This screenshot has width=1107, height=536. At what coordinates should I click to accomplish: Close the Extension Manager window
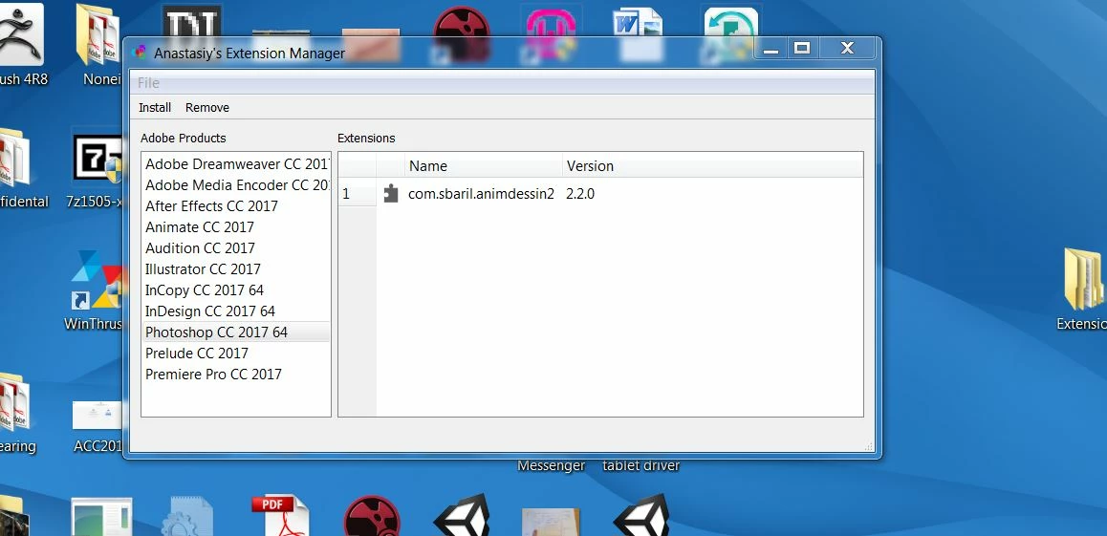[847, 48]
